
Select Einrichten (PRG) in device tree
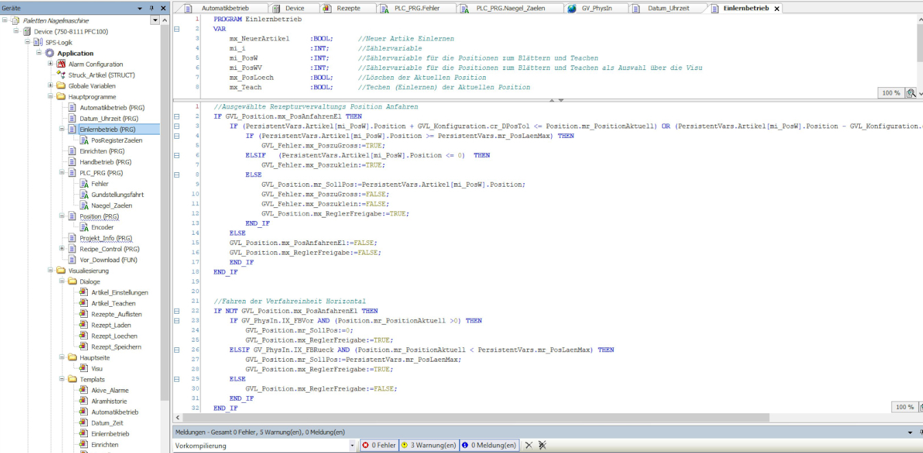pos(102,151)
